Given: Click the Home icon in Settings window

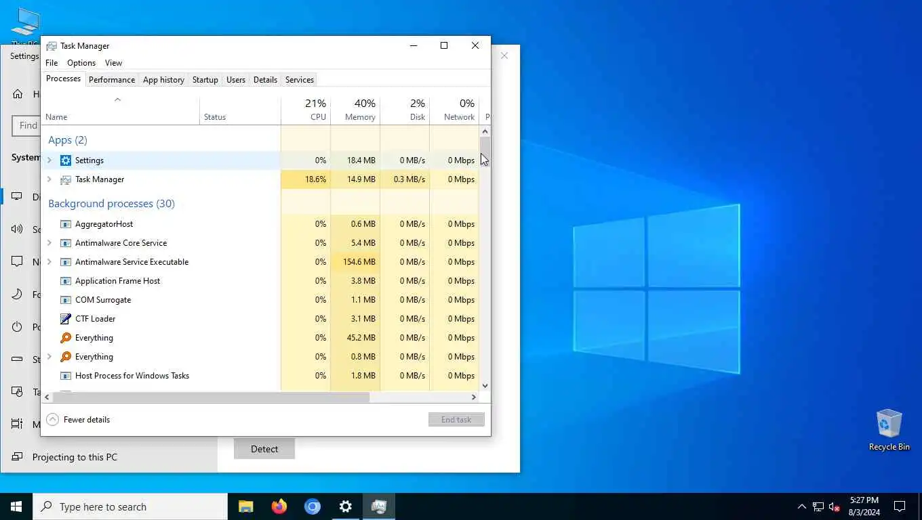Looking at the screenshot, I should pyautogui.click(x=18, y=94).
